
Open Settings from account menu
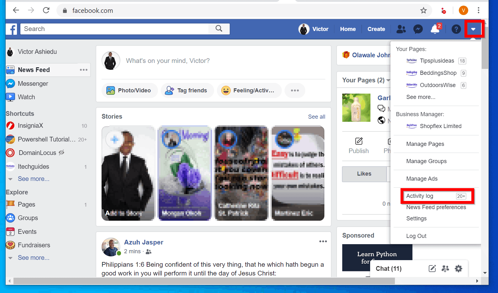416,218
